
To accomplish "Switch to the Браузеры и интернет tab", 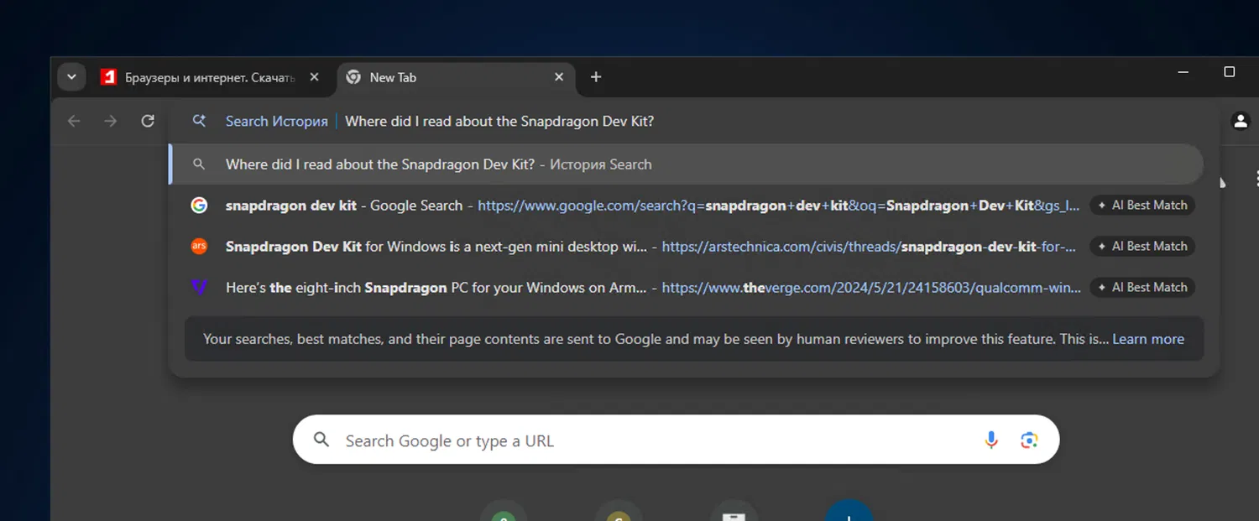I will point(201,77).
